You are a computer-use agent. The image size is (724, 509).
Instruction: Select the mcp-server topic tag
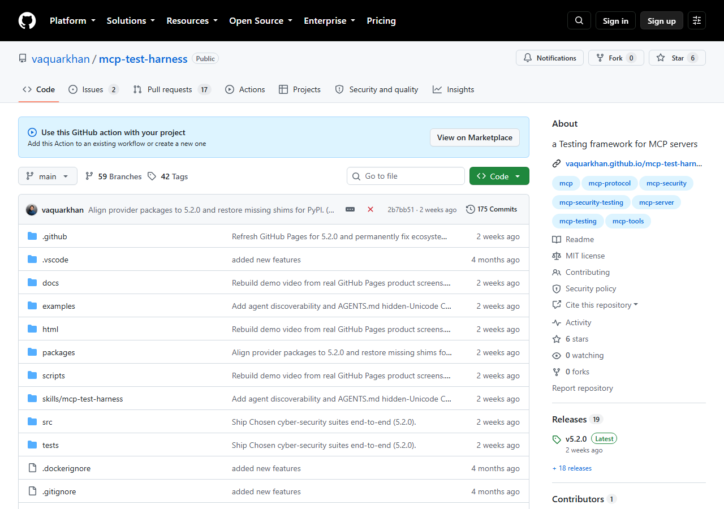click(656, 202)
